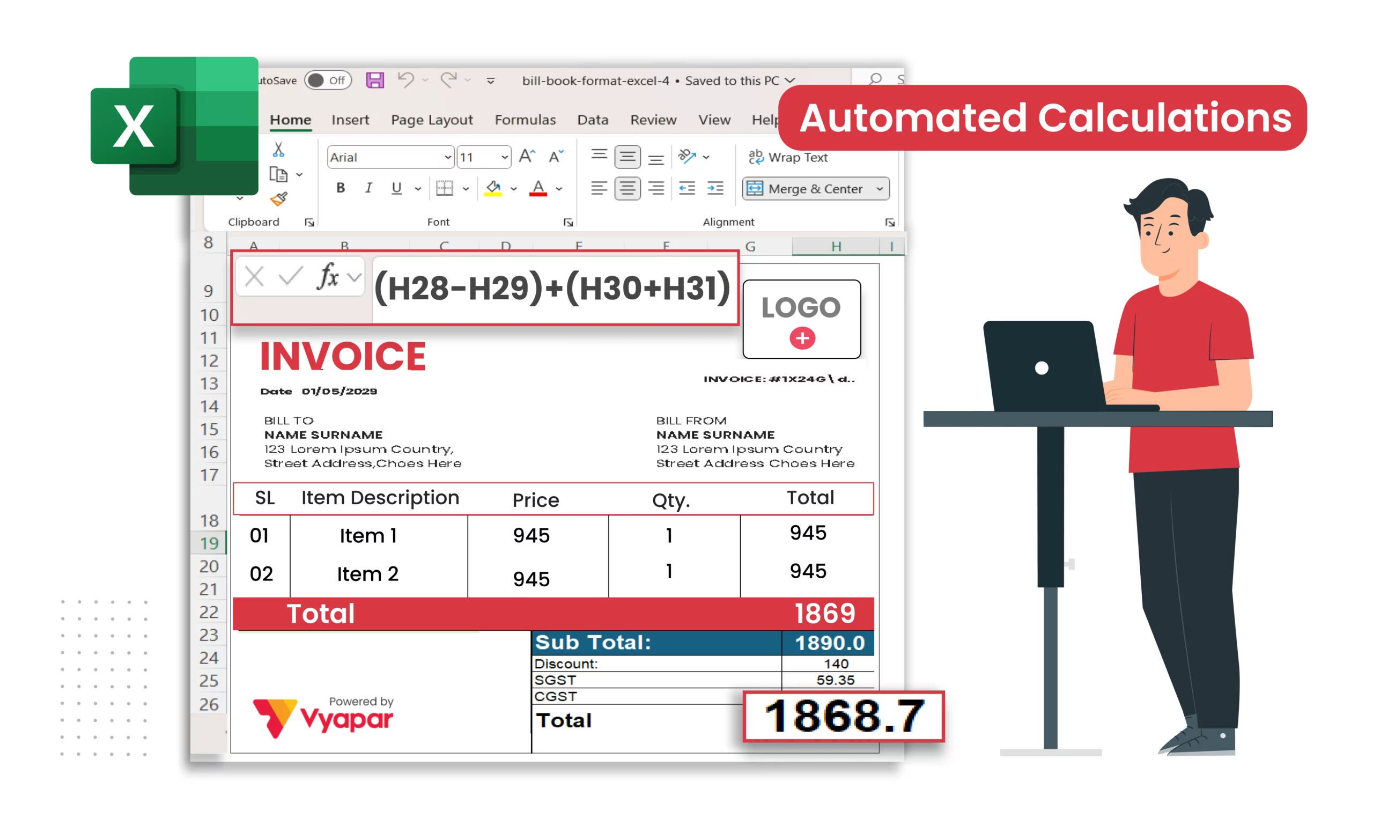This screenshot has width=1373, height=833.
Task: Click the Borders icon in Font group
Action: click(x=444, y=187)
